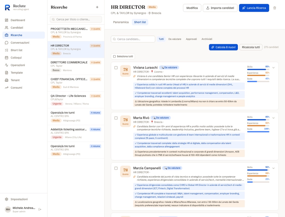Switch to the Short list tab

140,22
